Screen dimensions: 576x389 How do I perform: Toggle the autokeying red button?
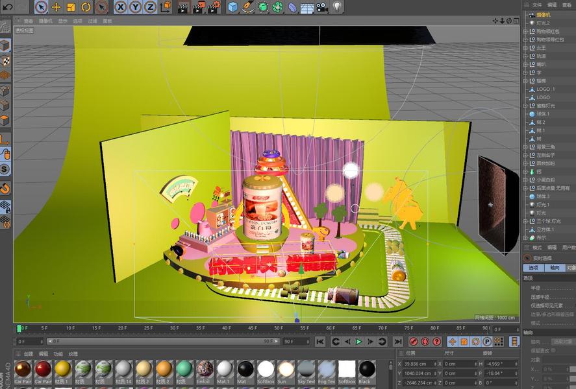click(x=425, y=342)
